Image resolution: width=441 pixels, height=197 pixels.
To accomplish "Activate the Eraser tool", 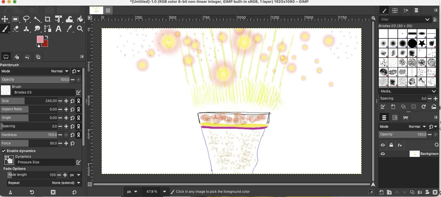I will (x=16, y=29).
